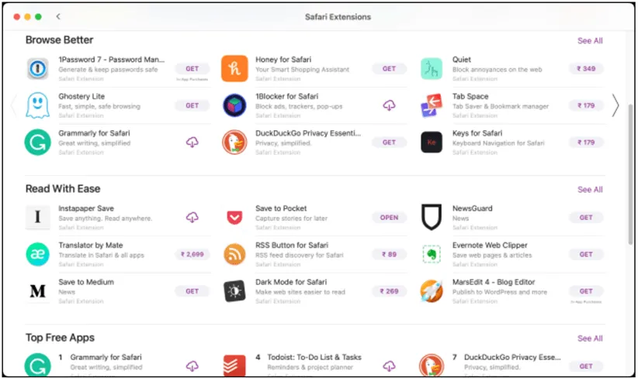Open the Ghostery Lite ghost icon
Image resolution: width=638 pixels, height=378 pixels.
[37, 105]
